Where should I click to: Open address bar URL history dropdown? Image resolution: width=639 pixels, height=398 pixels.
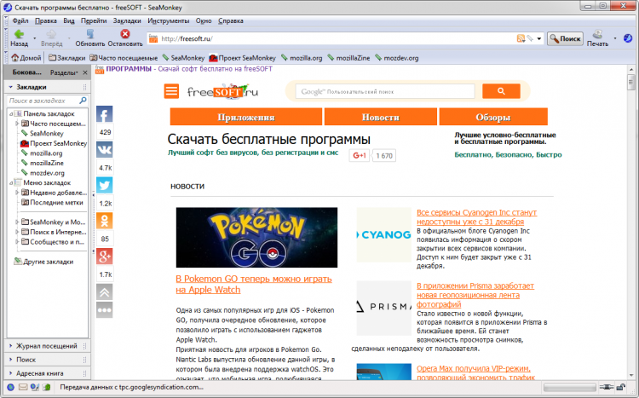click(538, 38)
